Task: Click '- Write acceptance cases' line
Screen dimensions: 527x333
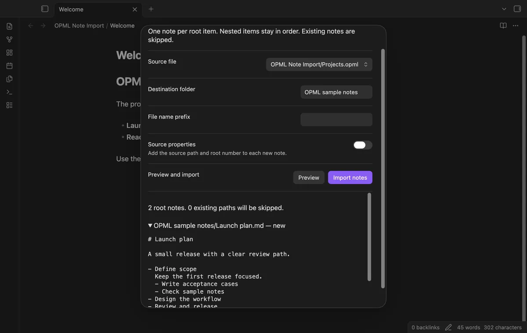Action: coord(196,284)
